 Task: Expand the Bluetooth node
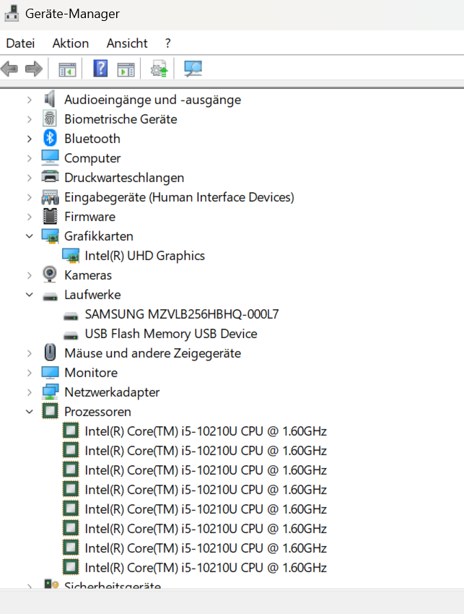30,139
